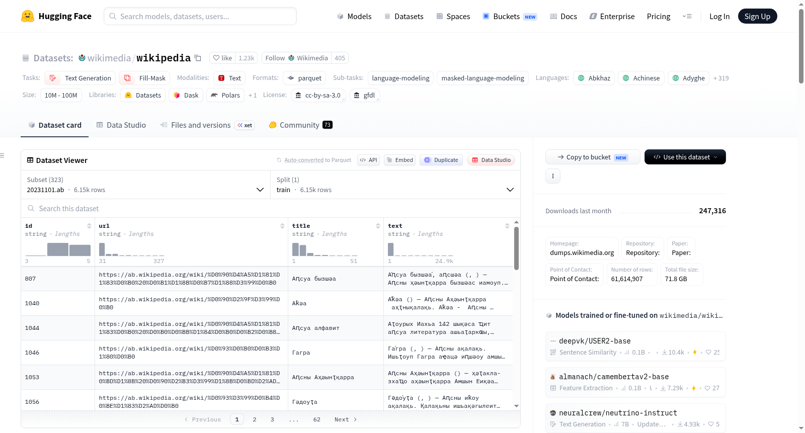Click the Sign Up button

[x=757, y=16]
